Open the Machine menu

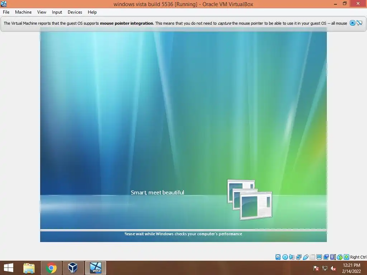(23, 12)
